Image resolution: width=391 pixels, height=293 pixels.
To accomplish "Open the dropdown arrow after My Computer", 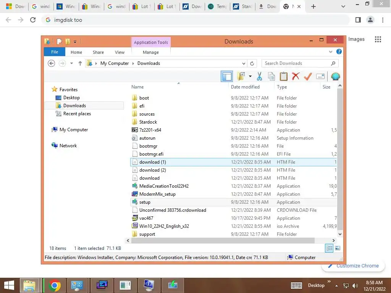I will [133, 63].
